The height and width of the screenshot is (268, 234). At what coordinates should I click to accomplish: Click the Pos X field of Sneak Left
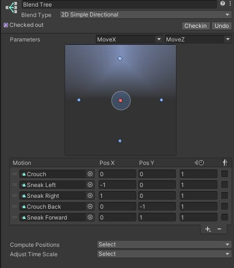click(x=117, y=185)
